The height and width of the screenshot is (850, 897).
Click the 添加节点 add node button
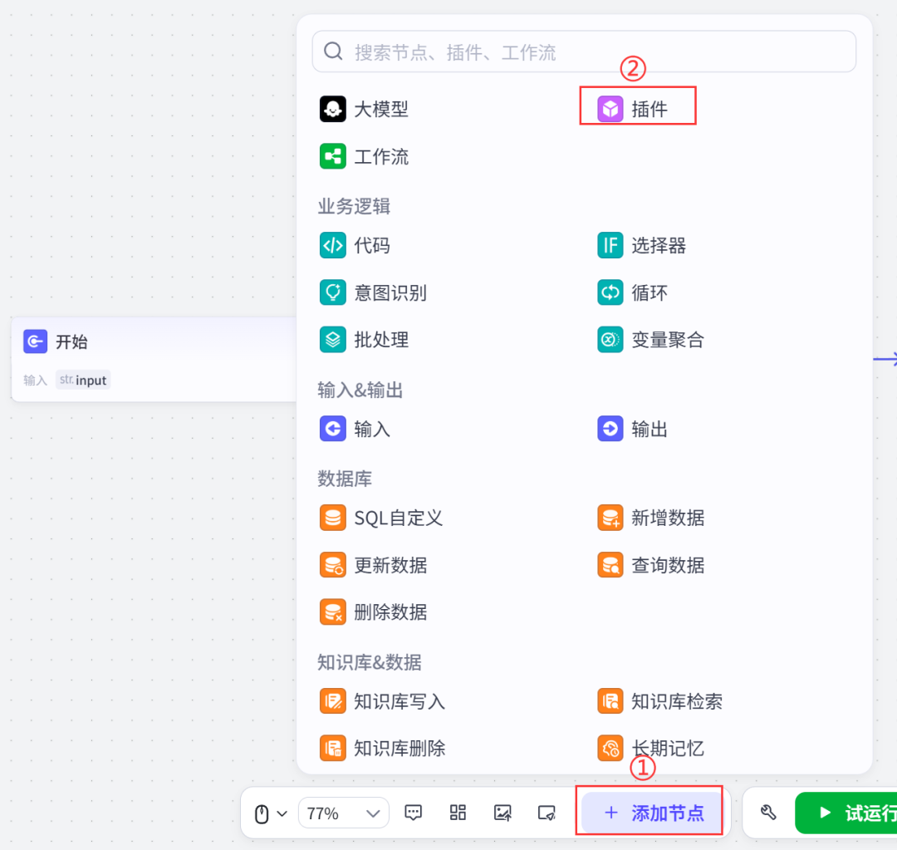tap(652, 813)
